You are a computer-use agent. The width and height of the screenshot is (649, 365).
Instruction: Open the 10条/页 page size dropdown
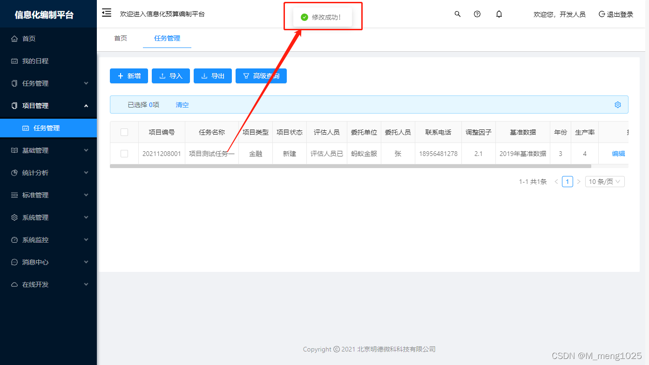coord(604,182)
